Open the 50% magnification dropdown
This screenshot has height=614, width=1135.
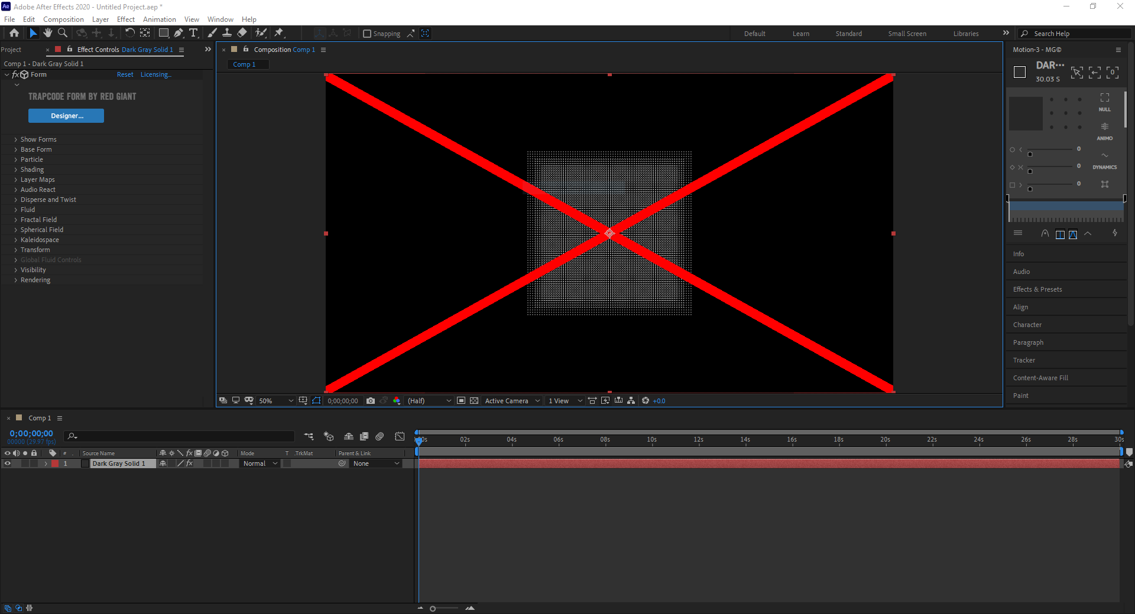275,401
